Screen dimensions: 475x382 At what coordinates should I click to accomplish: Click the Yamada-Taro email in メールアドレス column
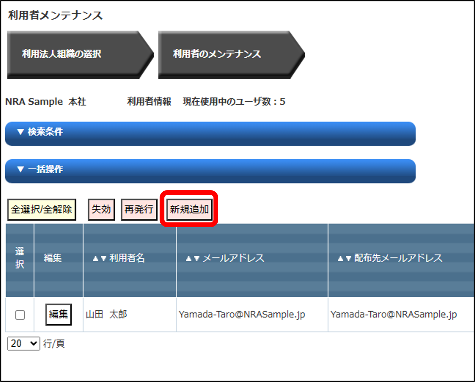pos(242,314)
